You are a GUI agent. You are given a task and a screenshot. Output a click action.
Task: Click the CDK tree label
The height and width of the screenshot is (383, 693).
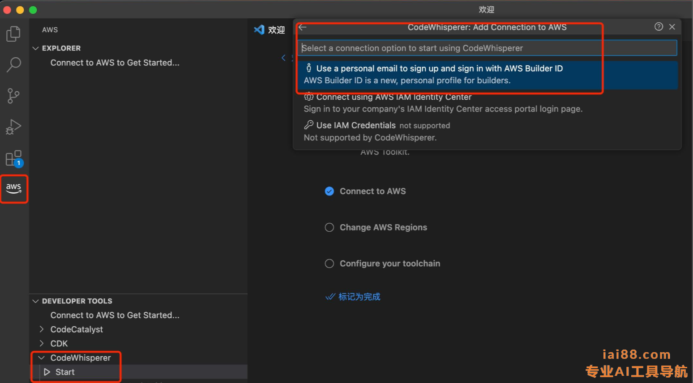click(x=59, y=344)
